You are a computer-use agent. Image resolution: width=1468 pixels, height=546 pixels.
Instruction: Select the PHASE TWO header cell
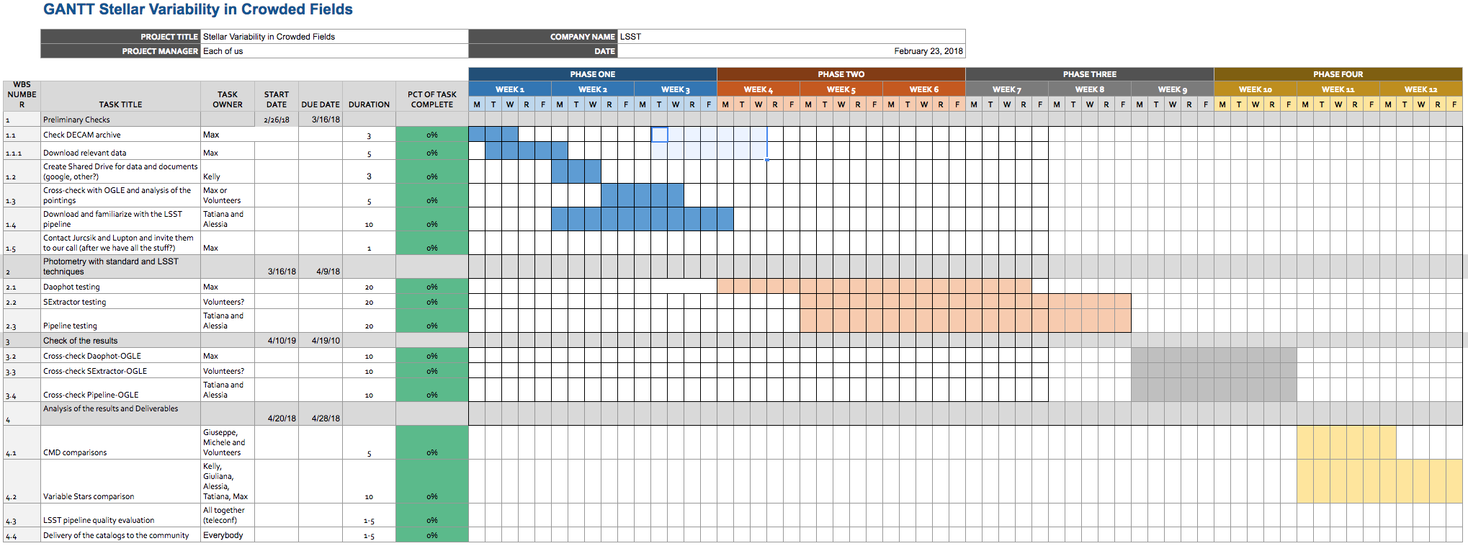click(x=841, y=74)
